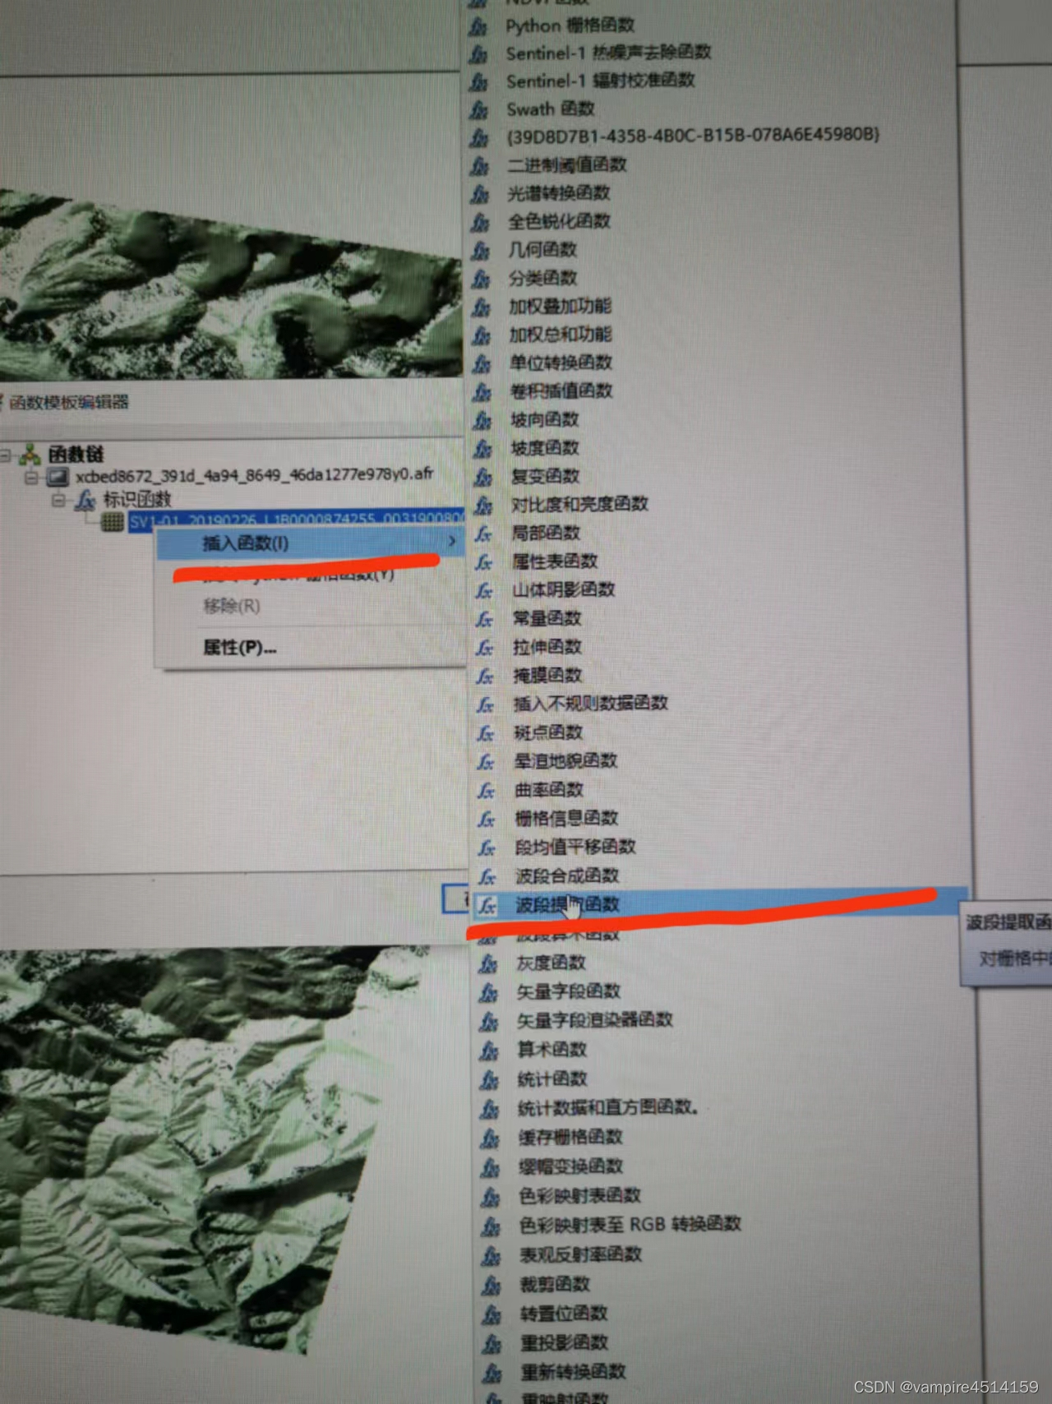This screenshot has width=1052, height=1404.
Task: Select 重新转换函数 entry
Action: tap(573, 1372)
